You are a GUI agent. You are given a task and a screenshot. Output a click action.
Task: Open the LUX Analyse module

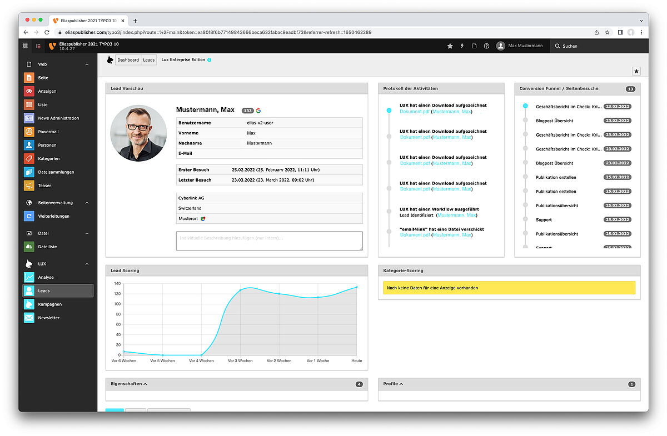[x=46, y=277]
